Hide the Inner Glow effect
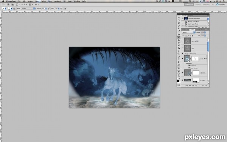 click(189, 66)
